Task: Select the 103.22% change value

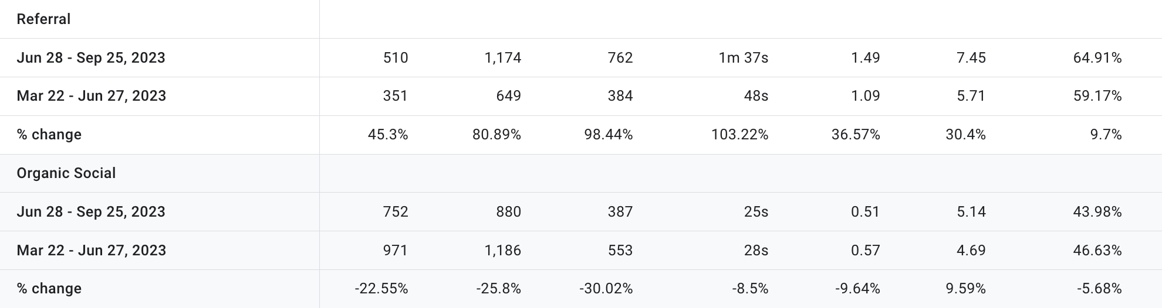Action: (739, 135)
